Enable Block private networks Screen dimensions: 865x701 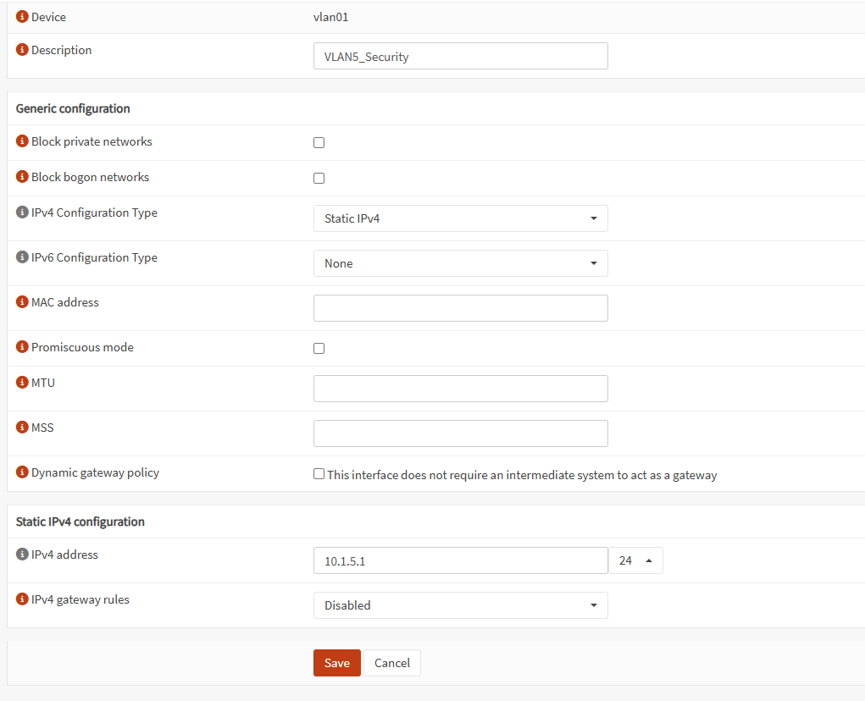(x=319, y=142)
